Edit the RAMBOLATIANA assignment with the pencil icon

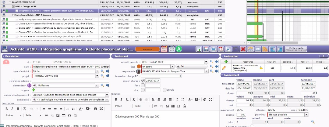pos(224,67)
